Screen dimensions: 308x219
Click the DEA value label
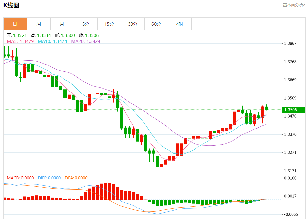[76, 178]
